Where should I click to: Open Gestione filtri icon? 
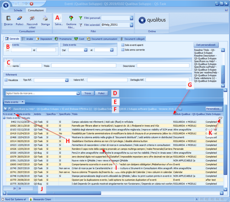pyautogui.click(x=71, y=18)
